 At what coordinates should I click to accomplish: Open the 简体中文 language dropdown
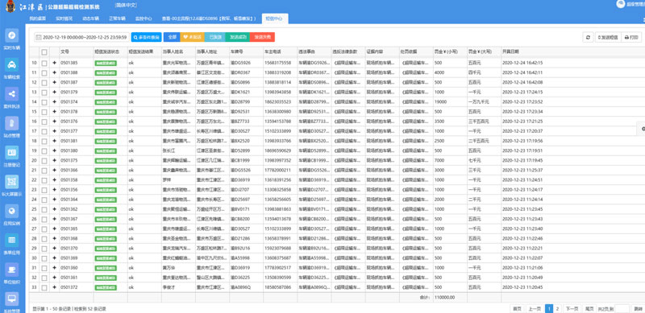point(126,6)
